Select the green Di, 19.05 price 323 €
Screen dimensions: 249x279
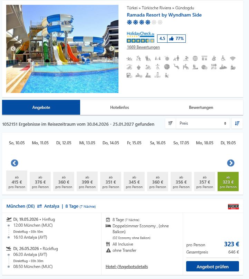228,182
